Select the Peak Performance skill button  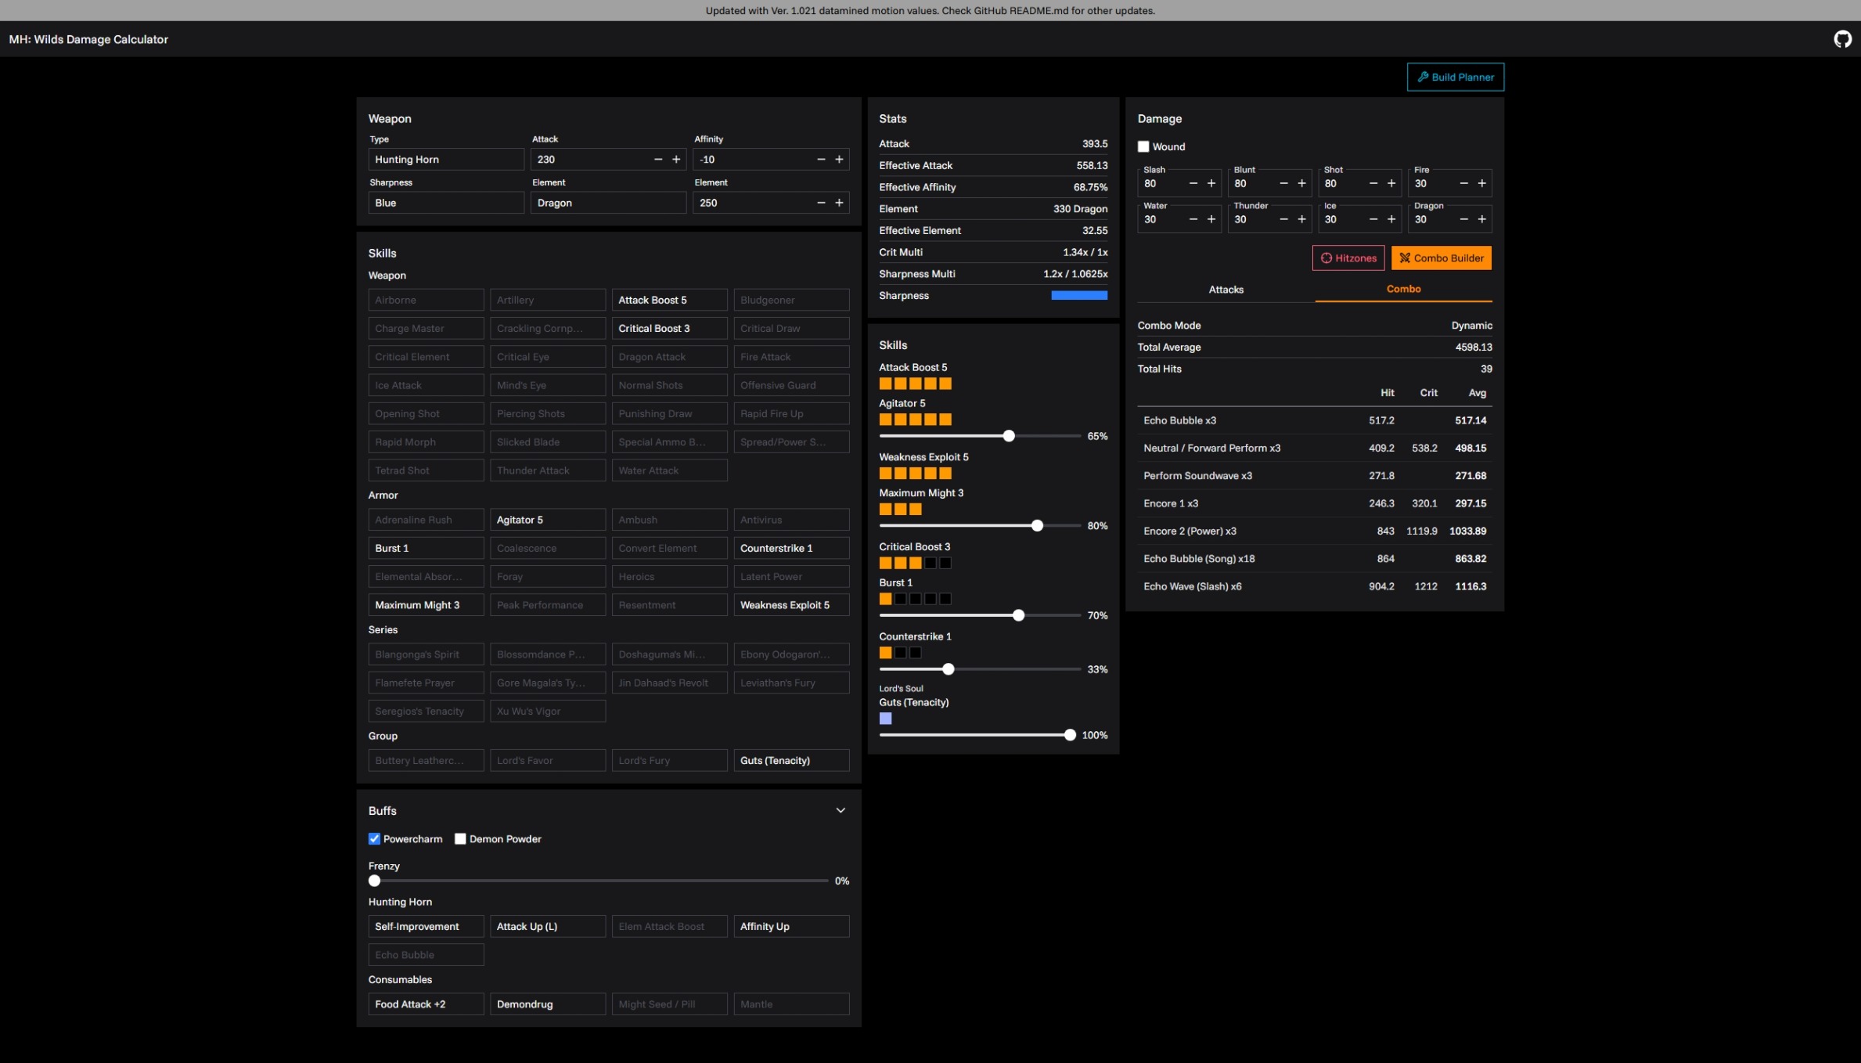pos(548,605)
